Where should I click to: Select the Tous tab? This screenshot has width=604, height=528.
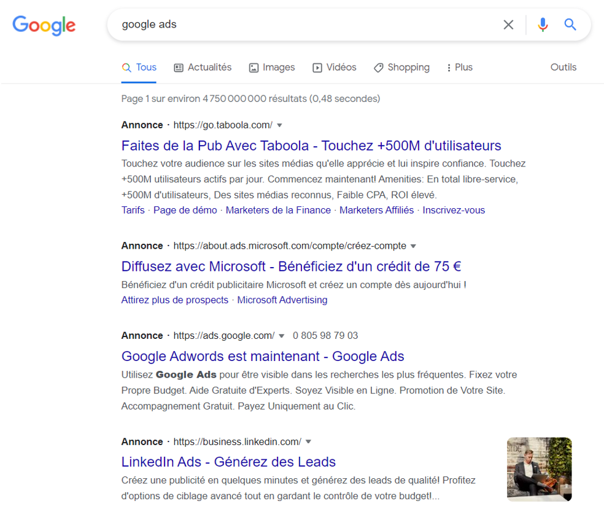[x=139, y=68]
